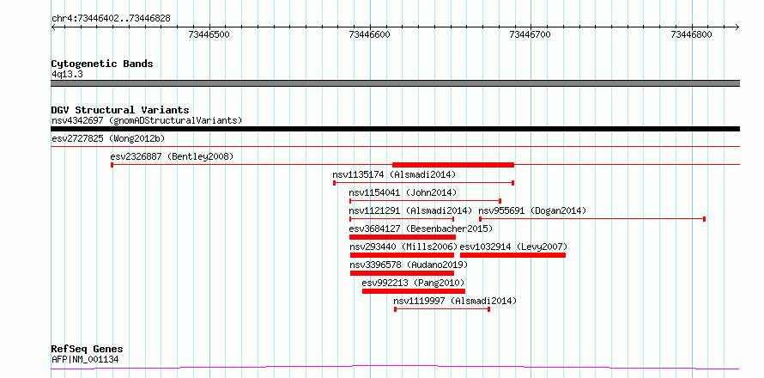Open esv1032914 (Levy2007) label
Image resolution: width=764 pixels, height=378 pixels.
pyautogui.click(x=513, y=247)
